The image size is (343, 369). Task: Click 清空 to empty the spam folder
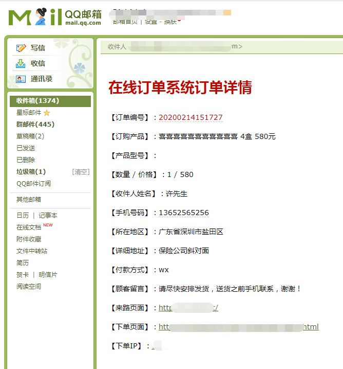[x=81, y=172]
